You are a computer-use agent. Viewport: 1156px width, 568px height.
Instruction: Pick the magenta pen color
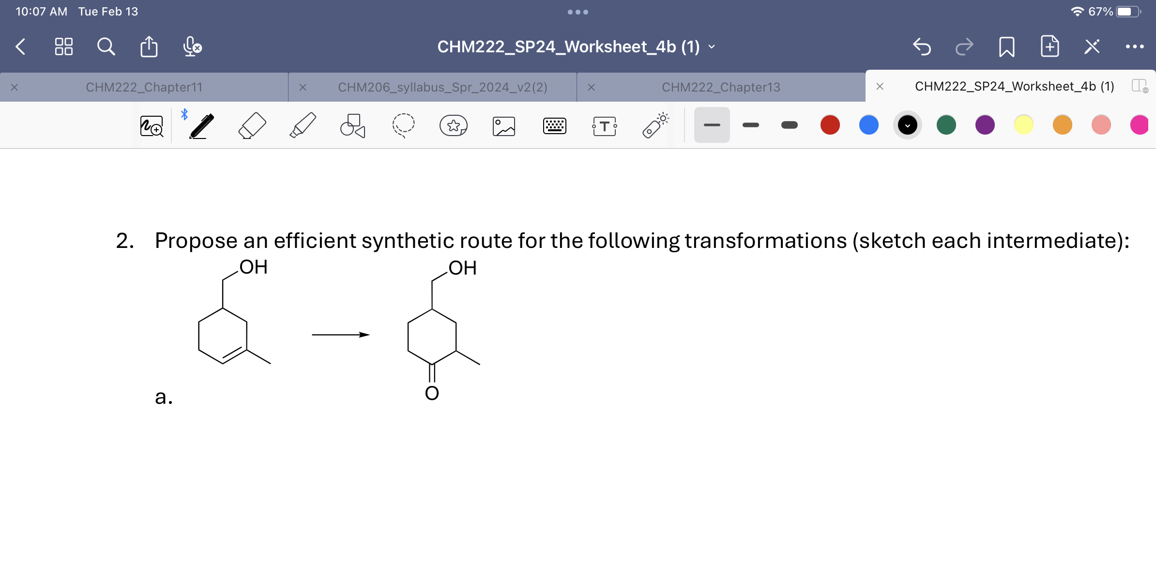[1140, 125]
